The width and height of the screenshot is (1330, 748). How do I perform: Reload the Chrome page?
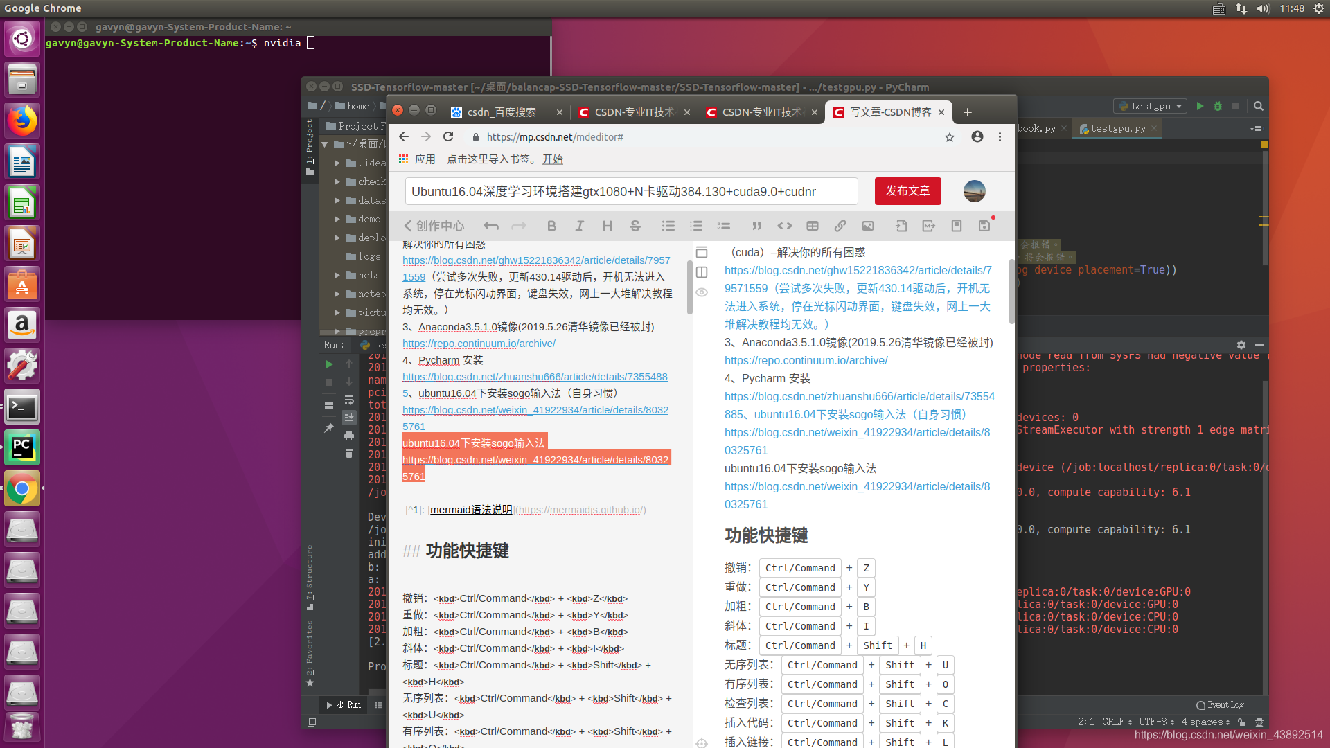click(x=448, y=136)
